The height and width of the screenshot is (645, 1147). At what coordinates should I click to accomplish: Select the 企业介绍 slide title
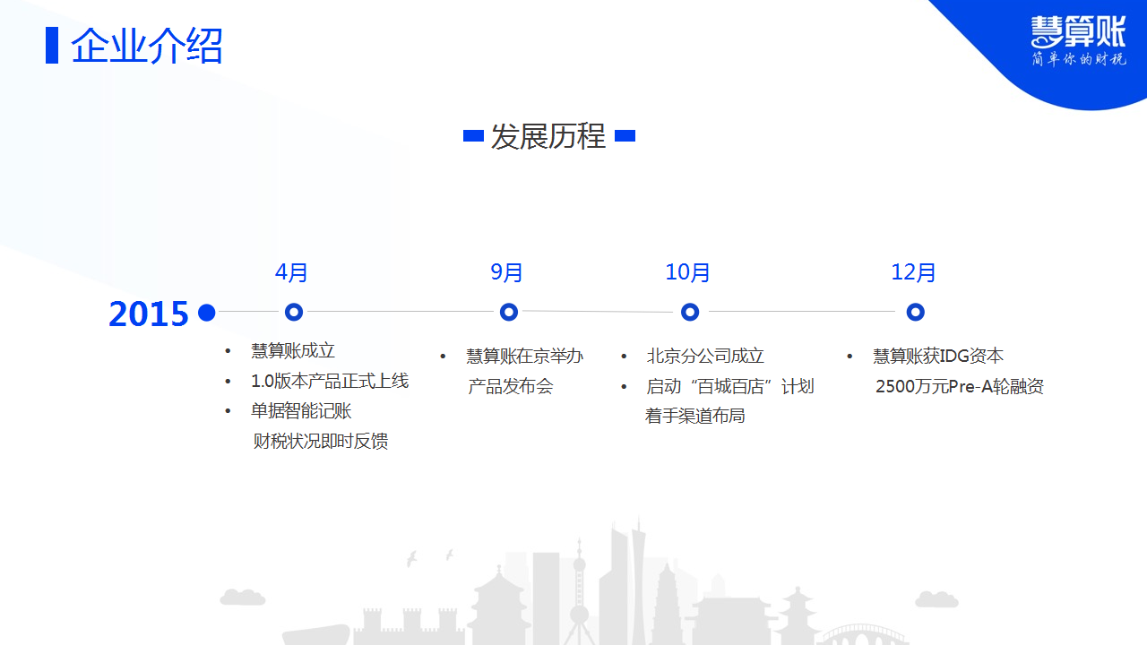coord(147,46)
